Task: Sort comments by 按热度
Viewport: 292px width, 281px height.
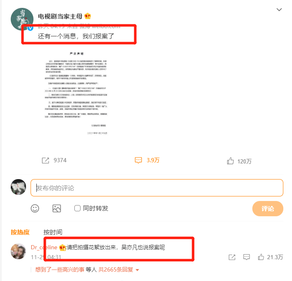Action: (x=20, y=232)
